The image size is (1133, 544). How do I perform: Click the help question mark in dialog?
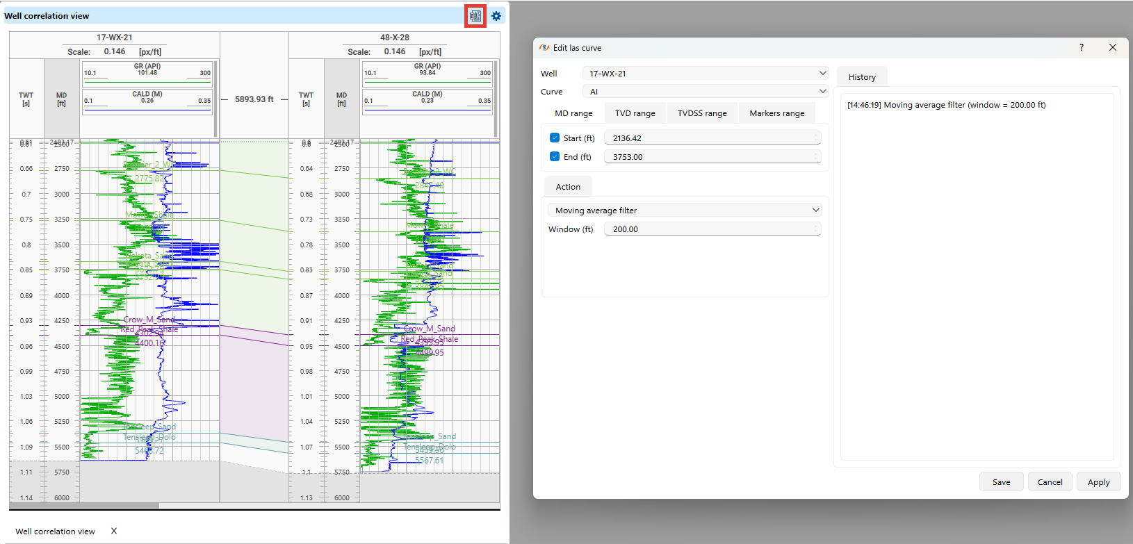pyautogui.click(x=1081, y=47)
